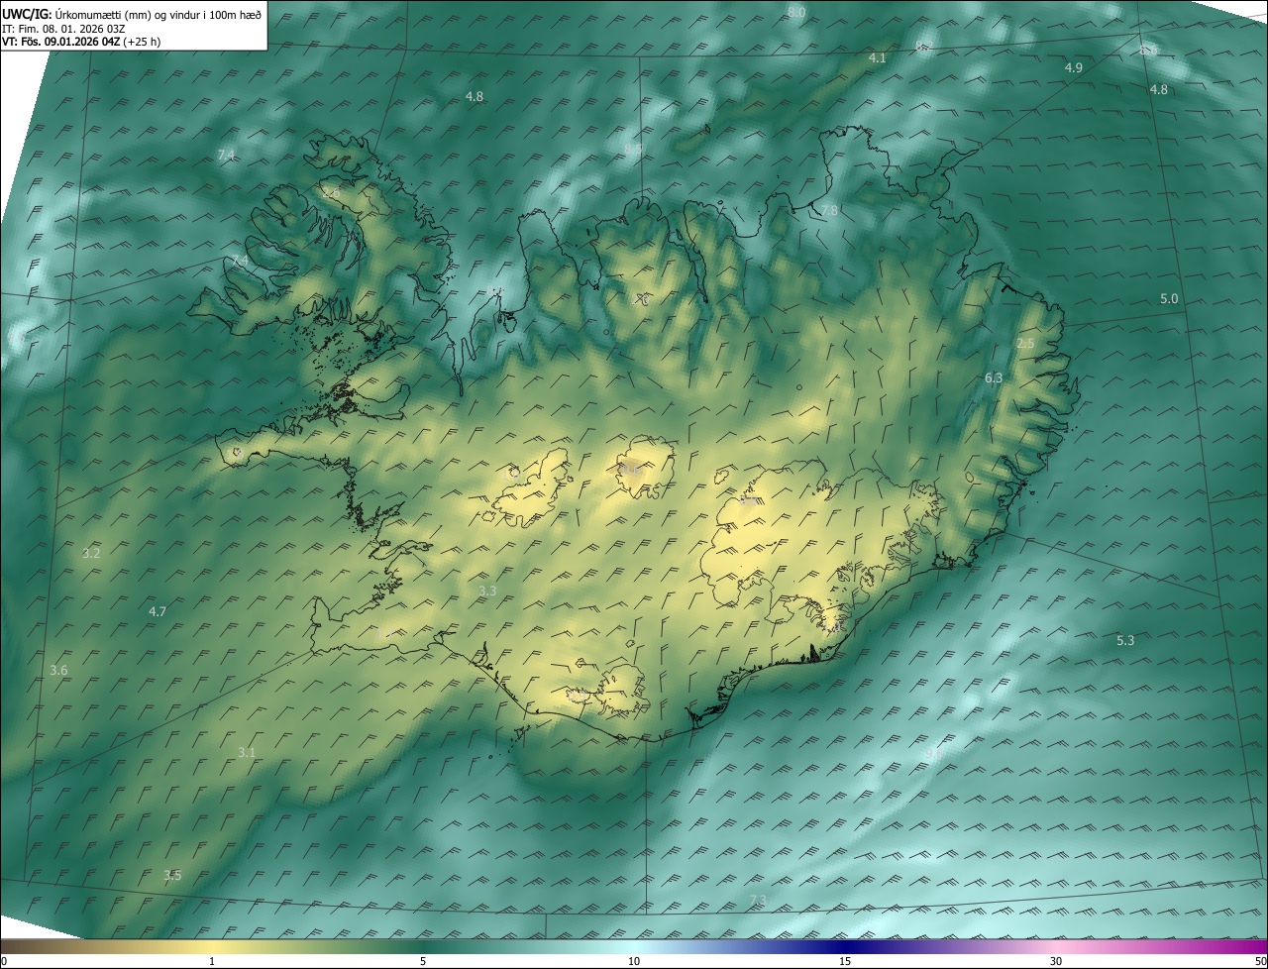Click the 15 tick label on the colour scale
The height and width of the screenshot is (969, 1268).
[x=845, y=962]
